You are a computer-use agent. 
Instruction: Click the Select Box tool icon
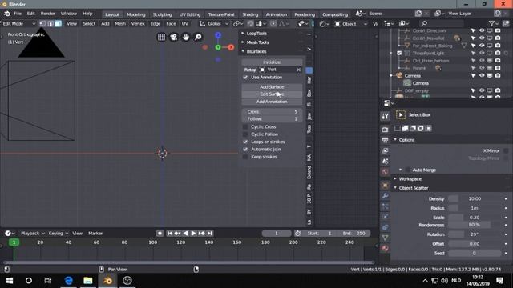click(x=401, y=115)
